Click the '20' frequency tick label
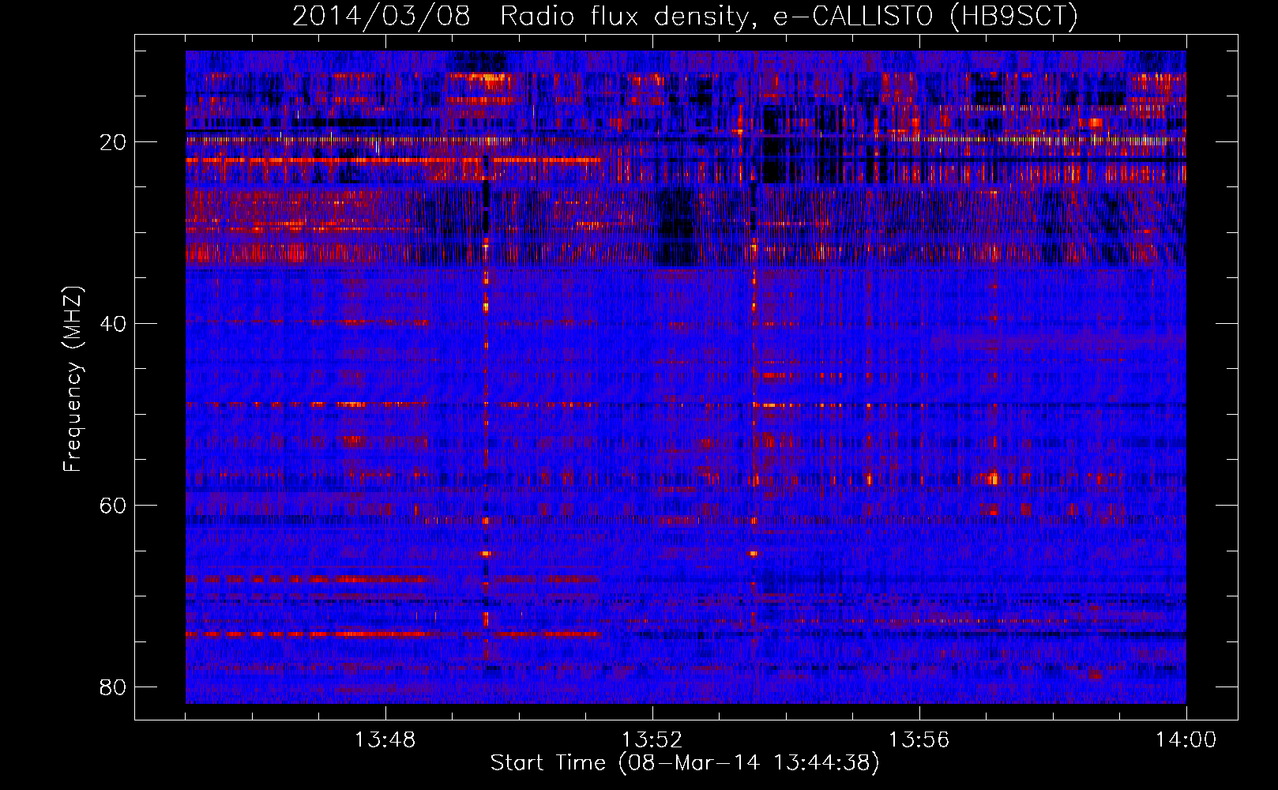The height and width of the screenshot is (790, 1278). 114,142
